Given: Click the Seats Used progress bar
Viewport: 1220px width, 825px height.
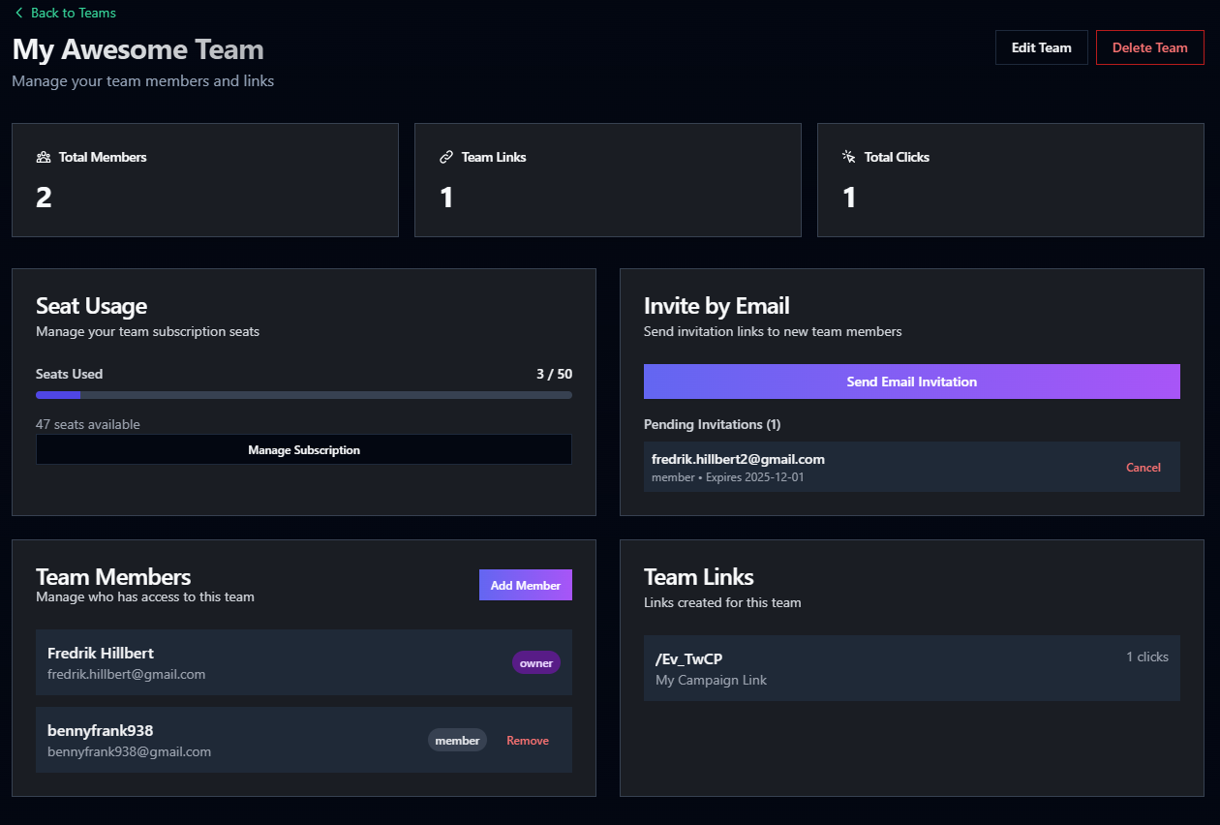Looking at the screenshot, I should coord(303,394).
